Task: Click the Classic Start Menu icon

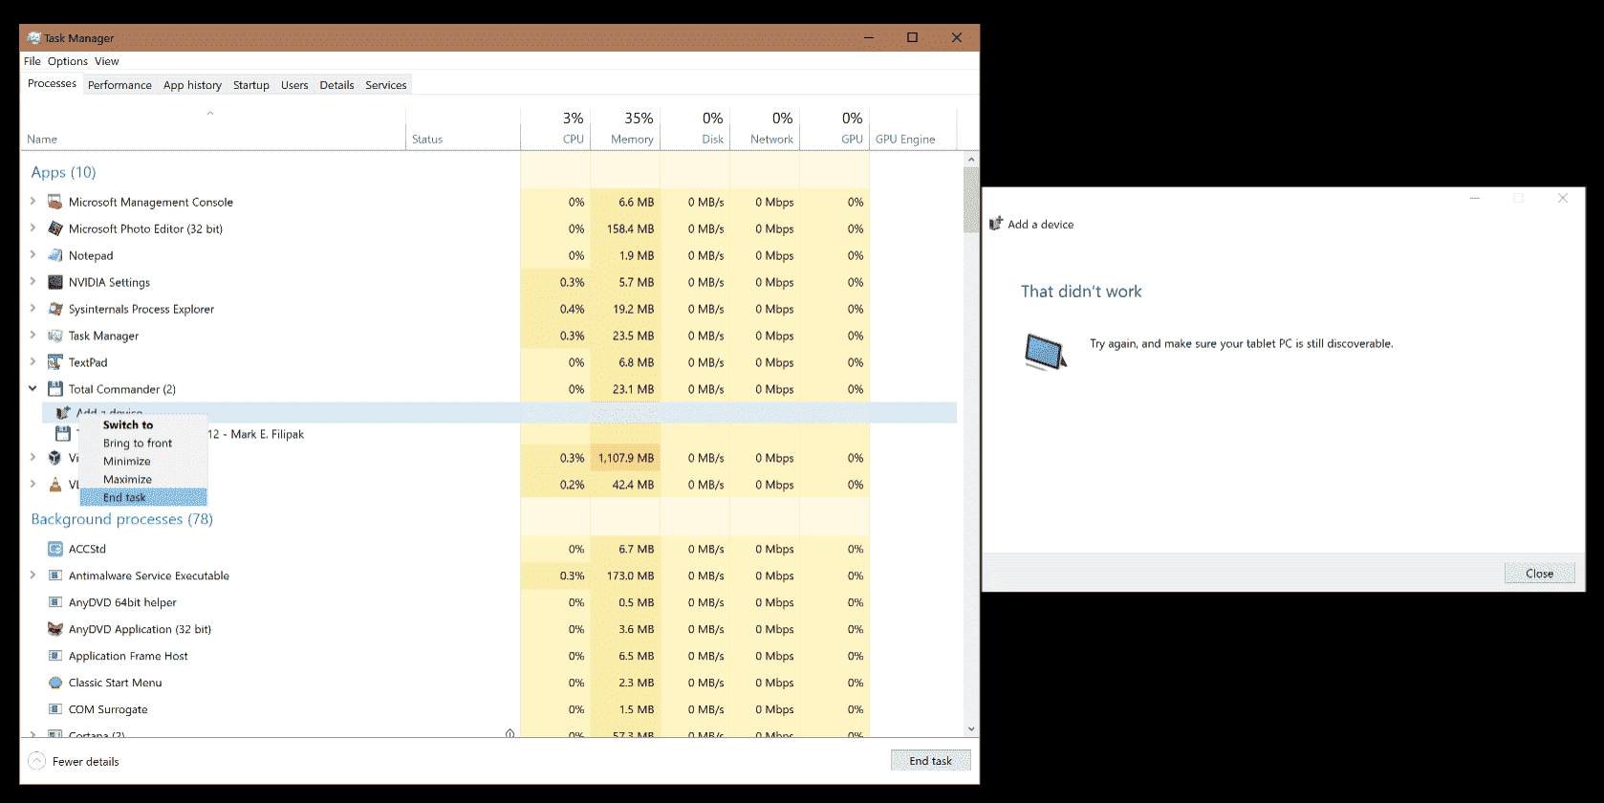Action: tap(55, 683)
